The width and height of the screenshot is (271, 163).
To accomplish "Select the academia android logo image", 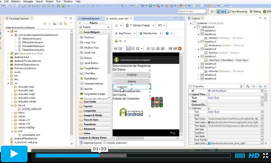I will point(131,112).
